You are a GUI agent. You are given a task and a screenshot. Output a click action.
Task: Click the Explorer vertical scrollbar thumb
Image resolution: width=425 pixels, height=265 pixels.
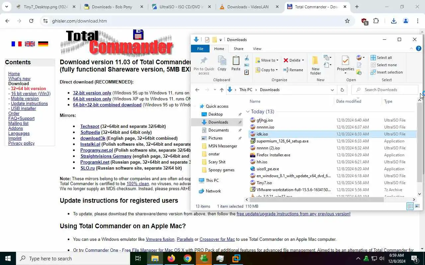click(x=419, y=142)
